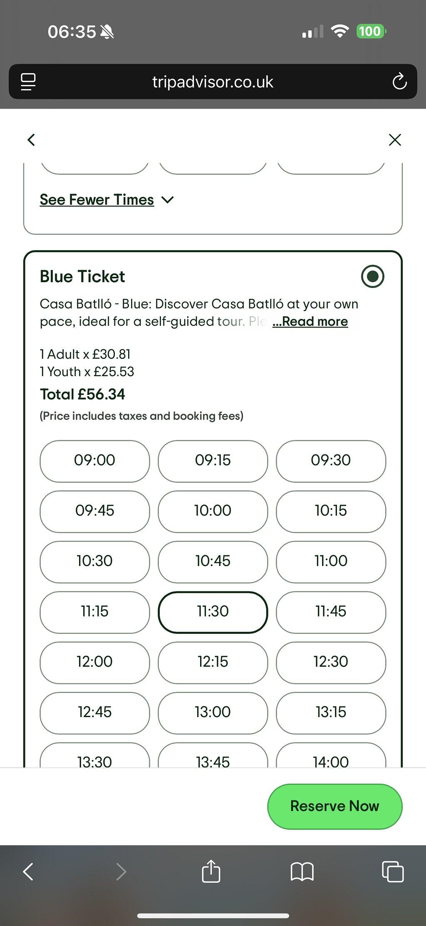Tap the tripadvisor.co.uk address bar
426x926 pixels.
point(213,82)
